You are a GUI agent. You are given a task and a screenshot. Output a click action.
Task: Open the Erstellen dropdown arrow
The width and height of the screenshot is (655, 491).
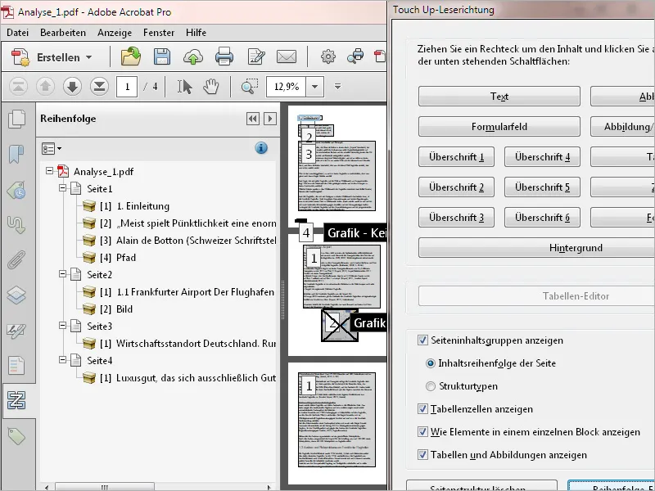[89, 57]
